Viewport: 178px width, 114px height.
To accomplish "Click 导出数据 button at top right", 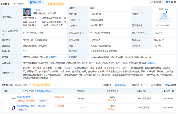I will [156, 2].
